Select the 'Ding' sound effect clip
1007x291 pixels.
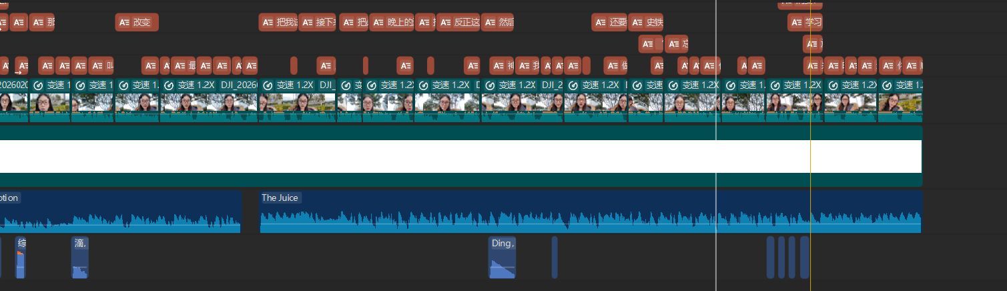click(502, 258)
